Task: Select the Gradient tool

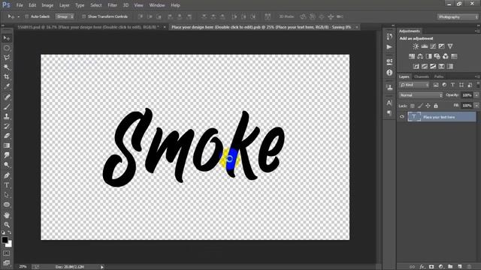Action: tap(7, 145)
